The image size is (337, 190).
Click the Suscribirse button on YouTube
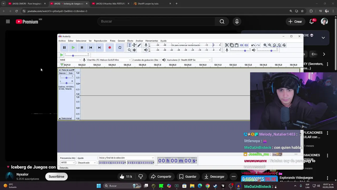tap(56, 177)
